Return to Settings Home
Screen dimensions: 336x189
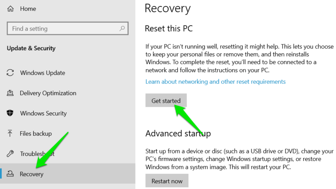(x=28, y=8)
